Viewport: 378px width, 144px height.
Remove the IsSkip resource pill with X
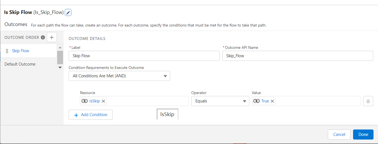(x=103, y=101)
